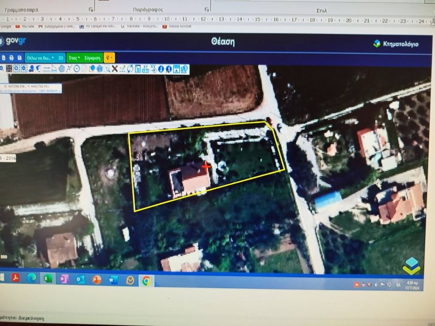
Task: Select the polygon drawing tool
Action: click(x=62, y=69)
